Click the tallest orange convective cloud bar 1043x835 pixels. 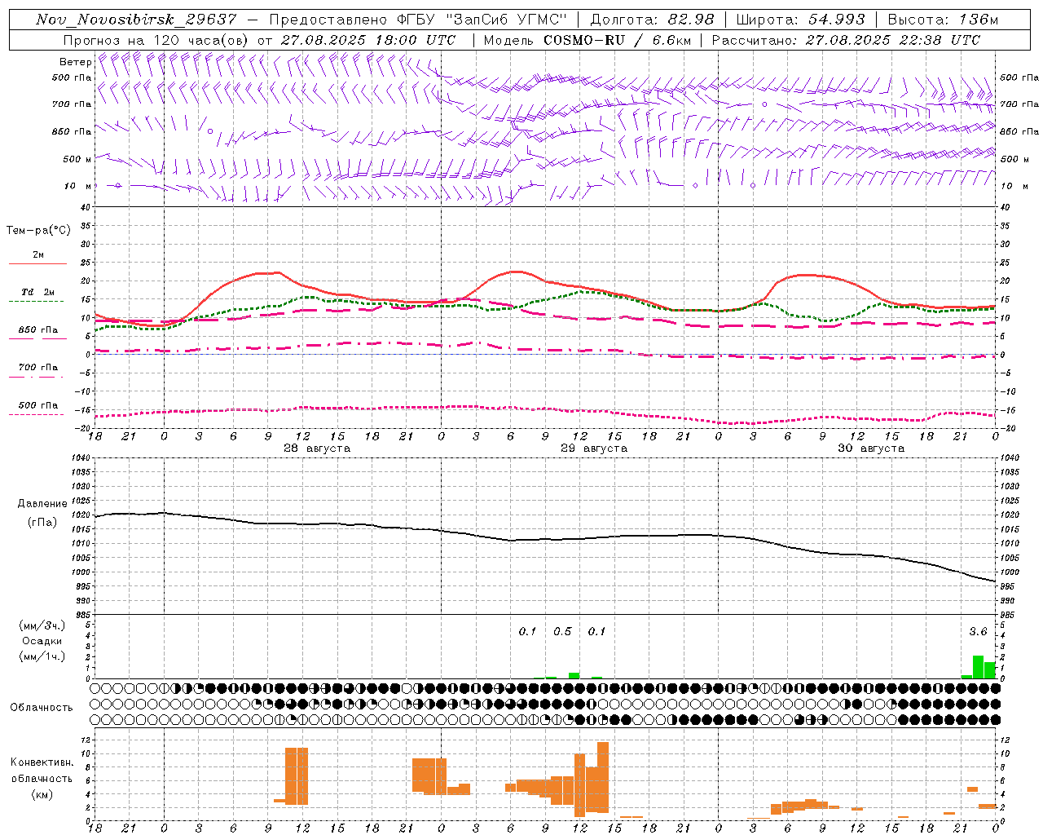[x=603, y=777]
